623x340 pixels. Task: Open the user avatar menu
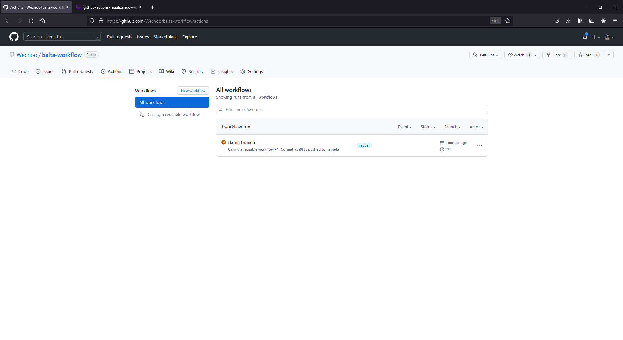(x=609, y=37)
